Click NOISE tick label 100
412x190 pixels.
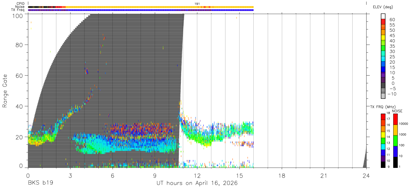(x=402, y=145)
